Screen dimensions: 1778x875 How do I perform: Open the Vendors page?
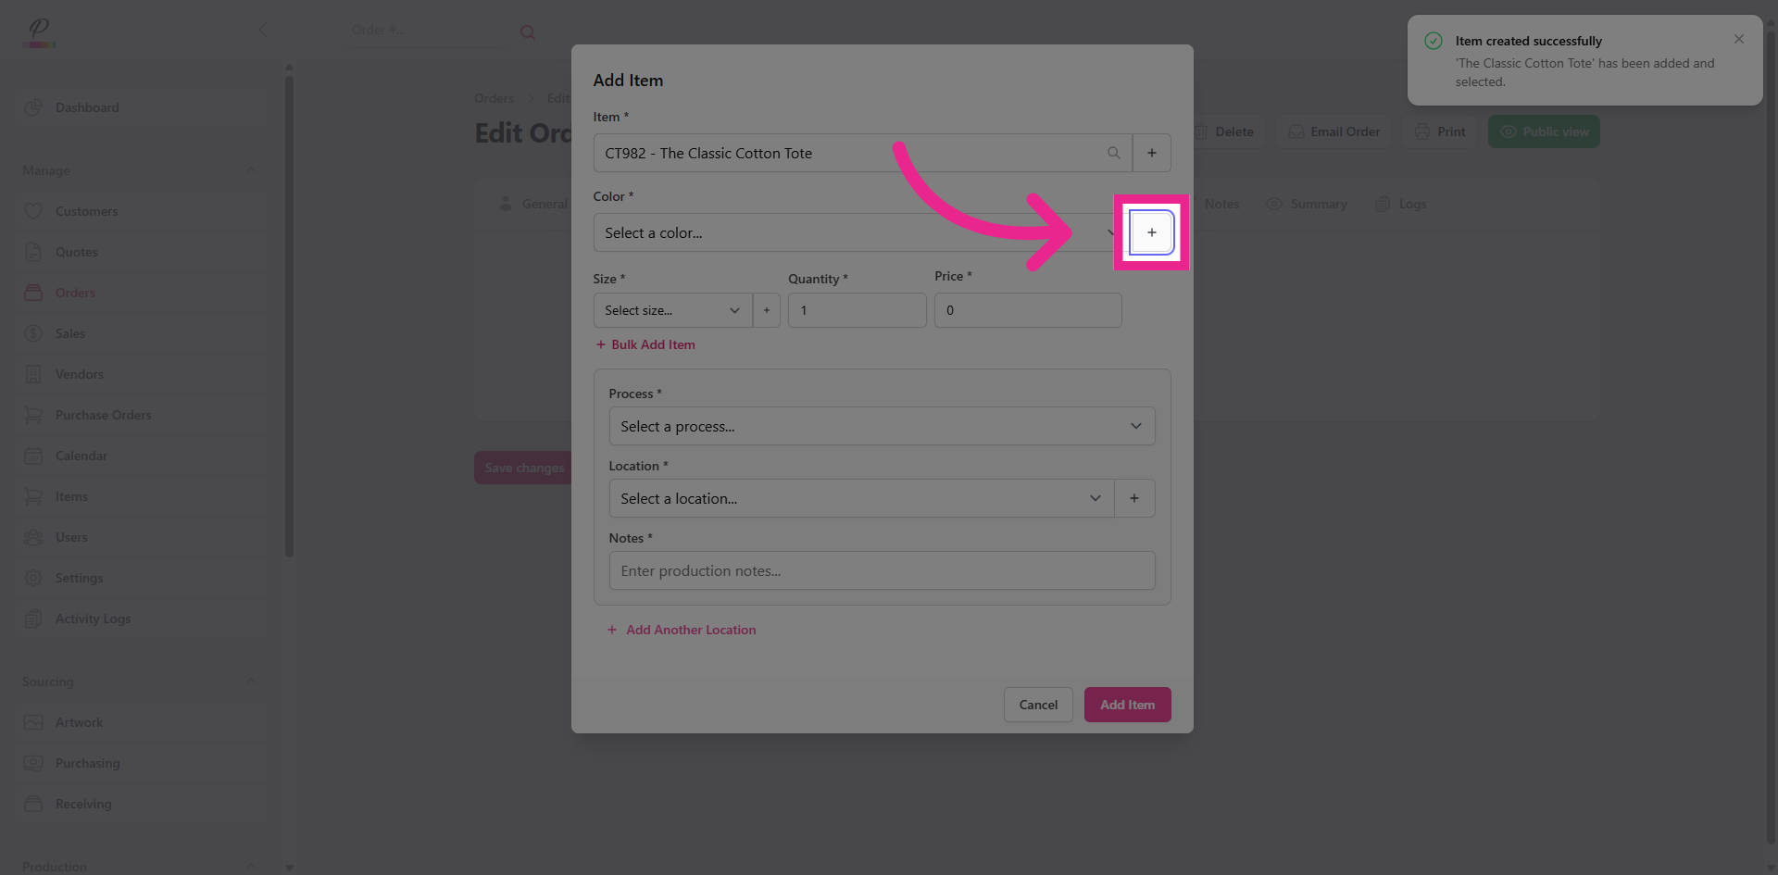click(x=79, y=374)
